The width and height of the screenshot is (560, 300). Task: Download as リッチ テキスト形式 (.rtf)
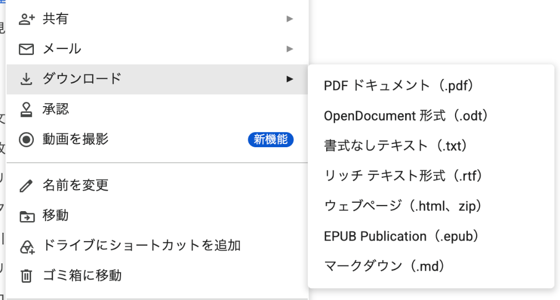(x=431, y=176)
